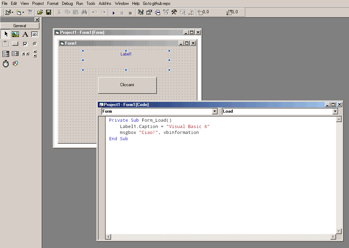Open the Form Layout Window icon
This screenshot has width=349, height=248.
click(158, 12)
